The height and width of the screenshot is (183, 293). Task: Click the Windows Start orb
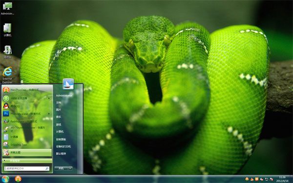[5, 179]
